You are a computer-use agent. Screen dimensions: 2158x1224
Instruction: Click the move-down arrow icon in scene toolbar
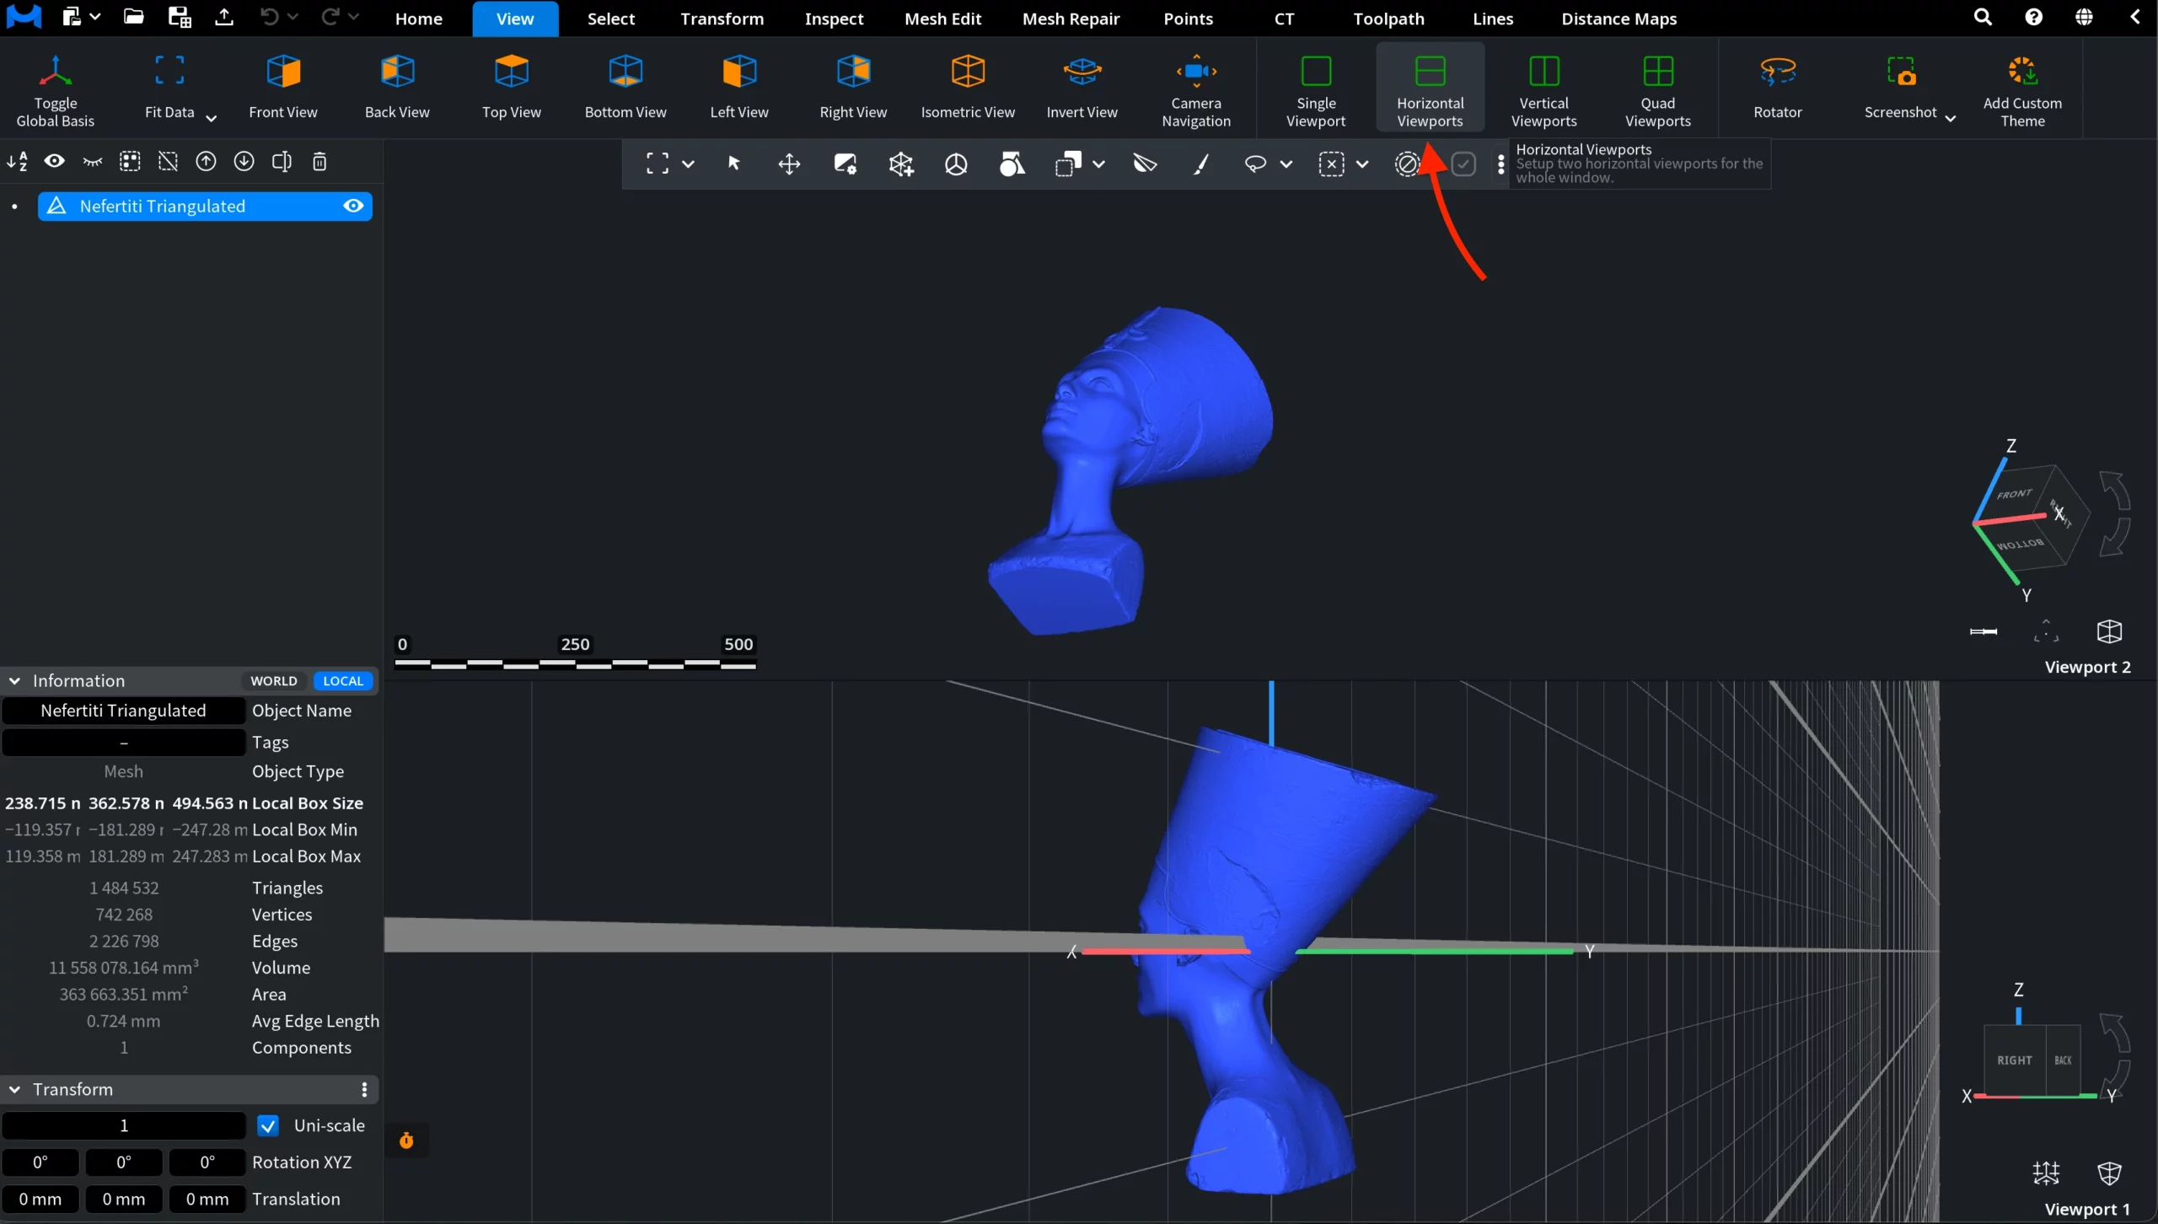(x=244, y=161)
